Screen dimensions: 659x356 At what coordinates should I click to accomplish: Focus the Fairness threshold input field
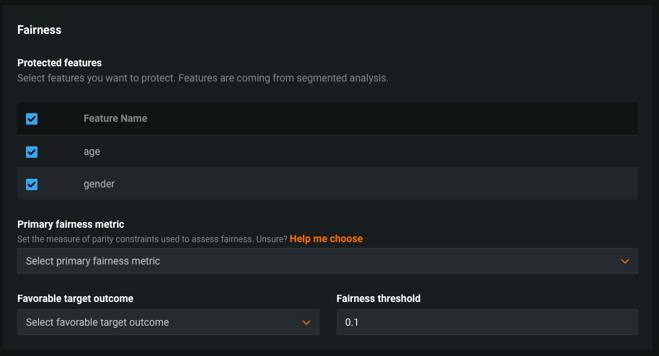pyautogui.click(x=487, y=322)
